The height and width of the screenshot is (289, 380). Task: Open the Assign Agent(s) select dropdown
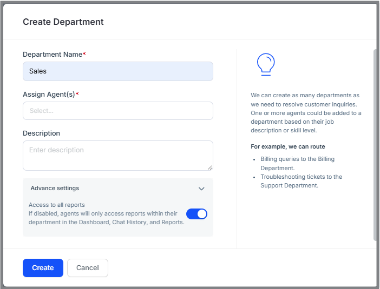click(118, 111)
